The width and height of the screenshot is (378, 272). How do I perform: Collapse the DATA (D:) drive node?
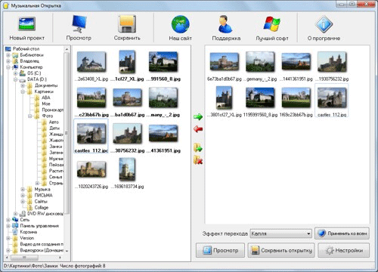click(15, 79)
